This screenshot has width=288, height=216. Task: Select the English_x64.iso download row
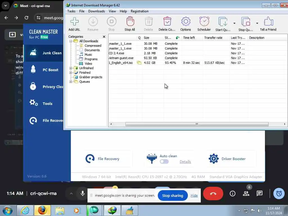198,63
